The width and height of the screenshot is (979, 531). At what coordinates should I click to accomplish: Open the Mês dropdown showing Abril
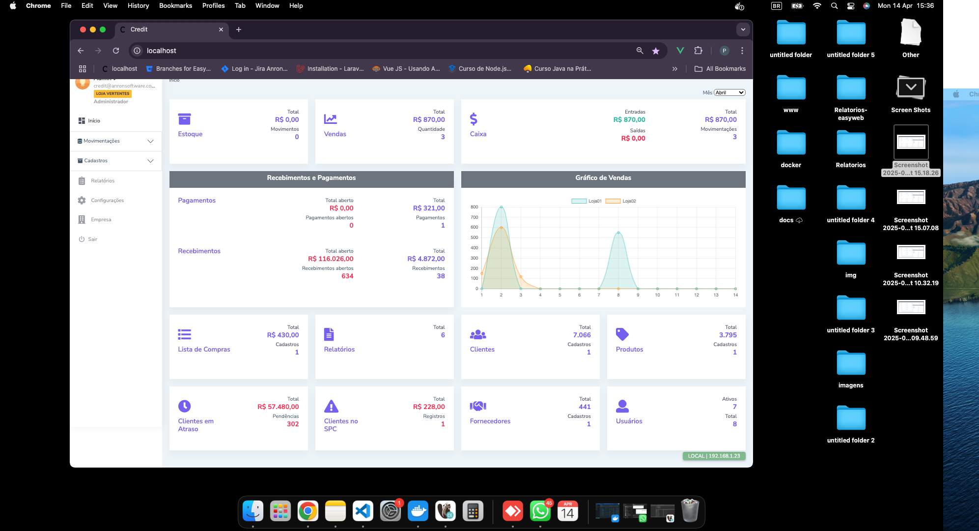[729, 92]
